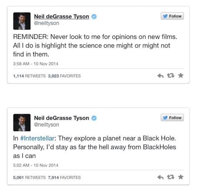Click the verified badge in Interstellar tweet
The image size is (197, 193).
point(94,118)
